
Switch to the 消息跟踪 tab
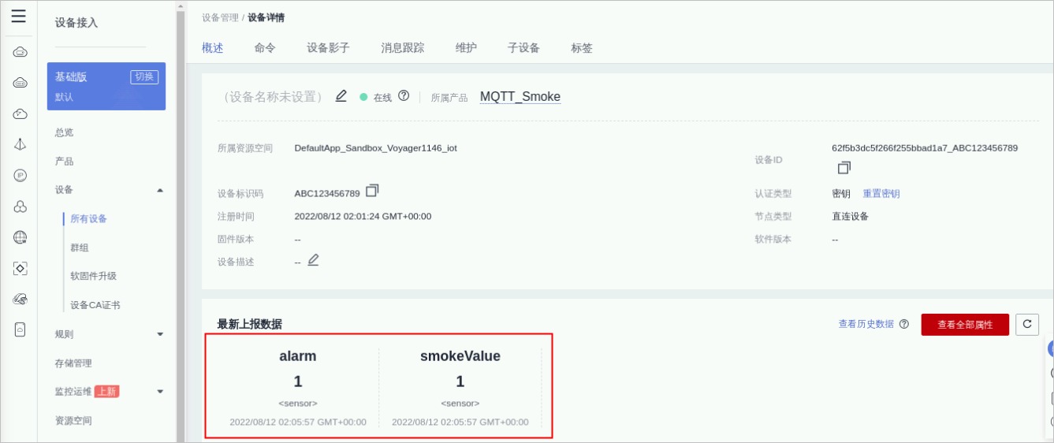pyautogui.click(x=402, y=48)
